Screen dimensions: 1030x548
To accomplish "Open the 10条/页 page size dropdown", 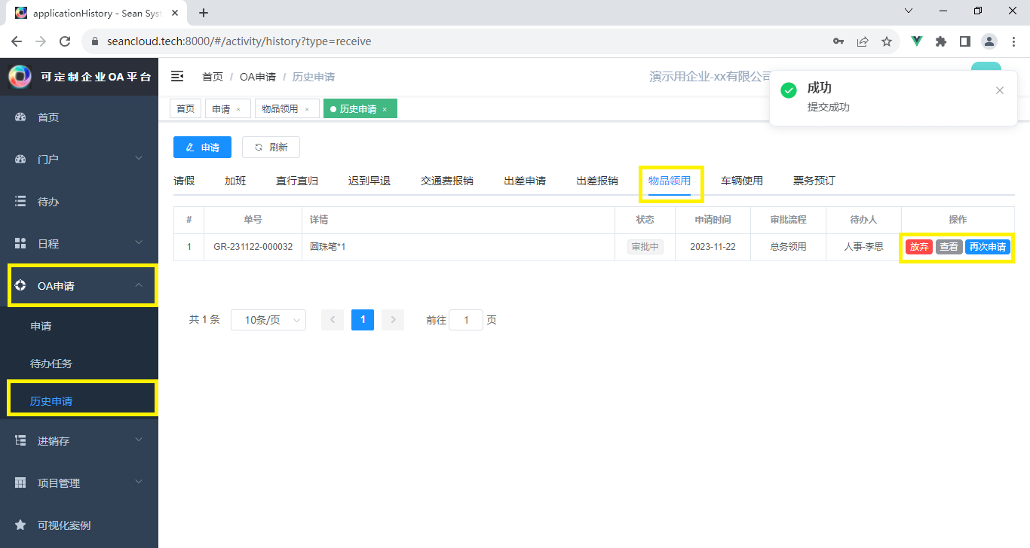I will pos(268,320).
